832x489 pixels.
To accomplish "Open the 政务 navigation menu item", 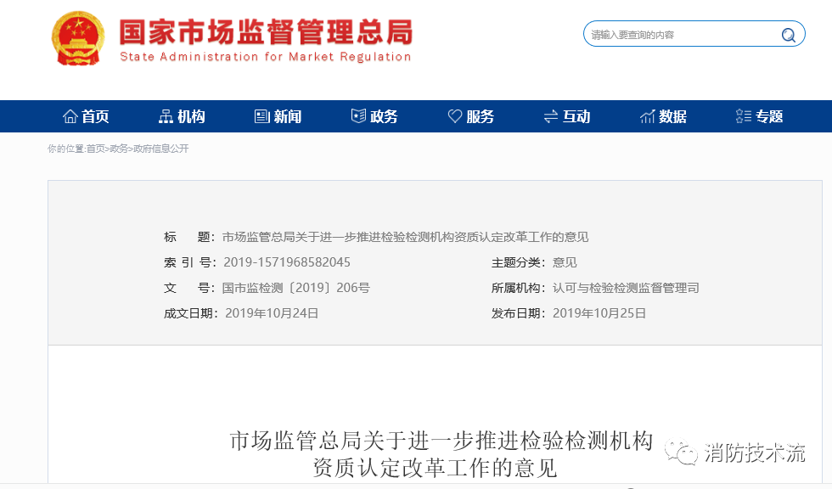I will pos(374,116).
